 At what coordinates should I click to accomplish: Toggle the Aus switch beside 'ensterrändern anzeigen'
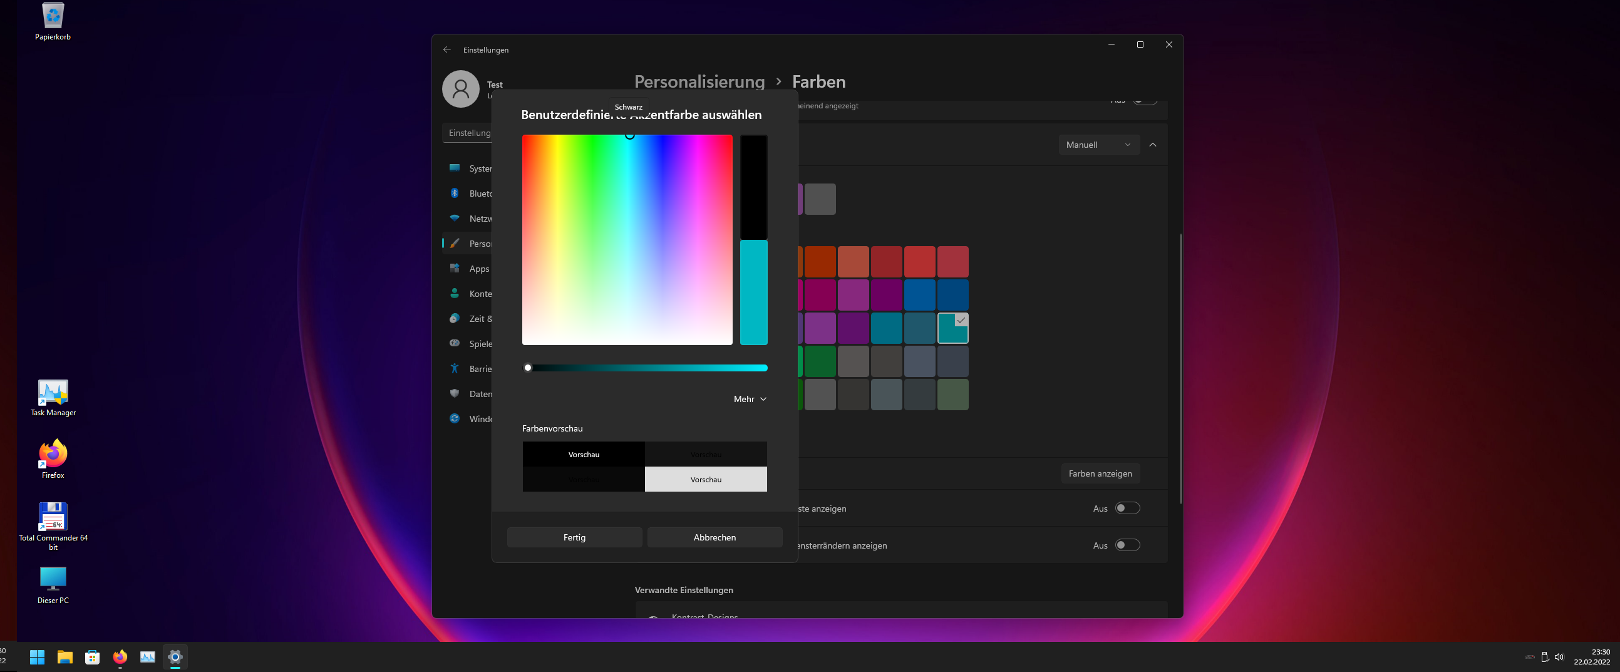(x=1127, y=545)
